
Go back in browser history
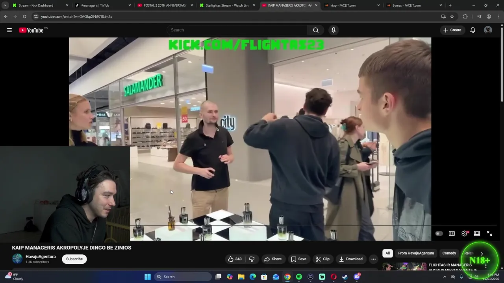(x=6, y=17)
